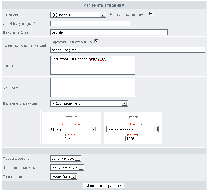This screenshot has height=190, width=207.
Task: Click the 'Действие (лат)' field containing profile
Action: pyautogui.click(x=109, y=32)
